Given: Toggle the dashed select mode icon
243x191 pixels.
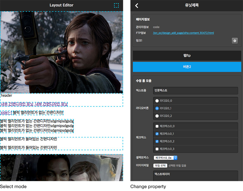Looking at the screenshot, I should [116, 5].
